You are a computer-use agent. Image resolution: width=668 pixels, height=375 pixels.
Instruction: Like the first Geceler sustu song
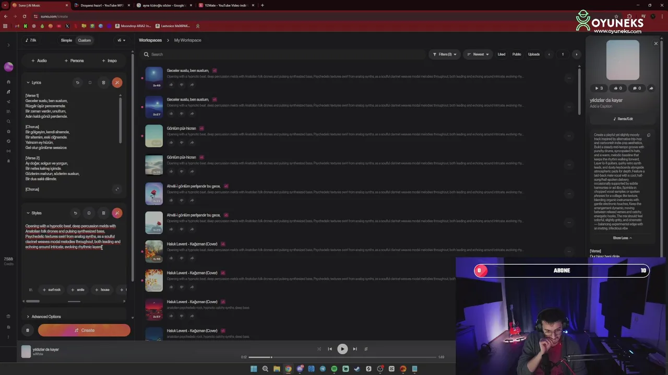[171, 84]
